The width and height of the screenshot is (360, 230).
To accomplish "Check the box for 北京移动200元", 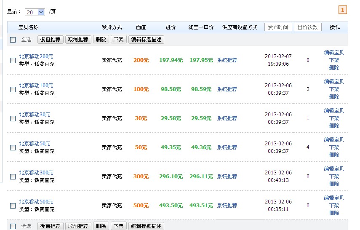I will [x=13, y=60].
